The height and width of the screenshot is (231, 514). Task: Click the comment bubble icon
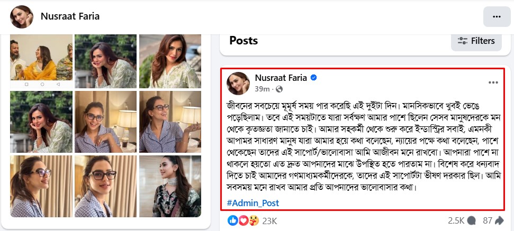[x=472, y=220]
